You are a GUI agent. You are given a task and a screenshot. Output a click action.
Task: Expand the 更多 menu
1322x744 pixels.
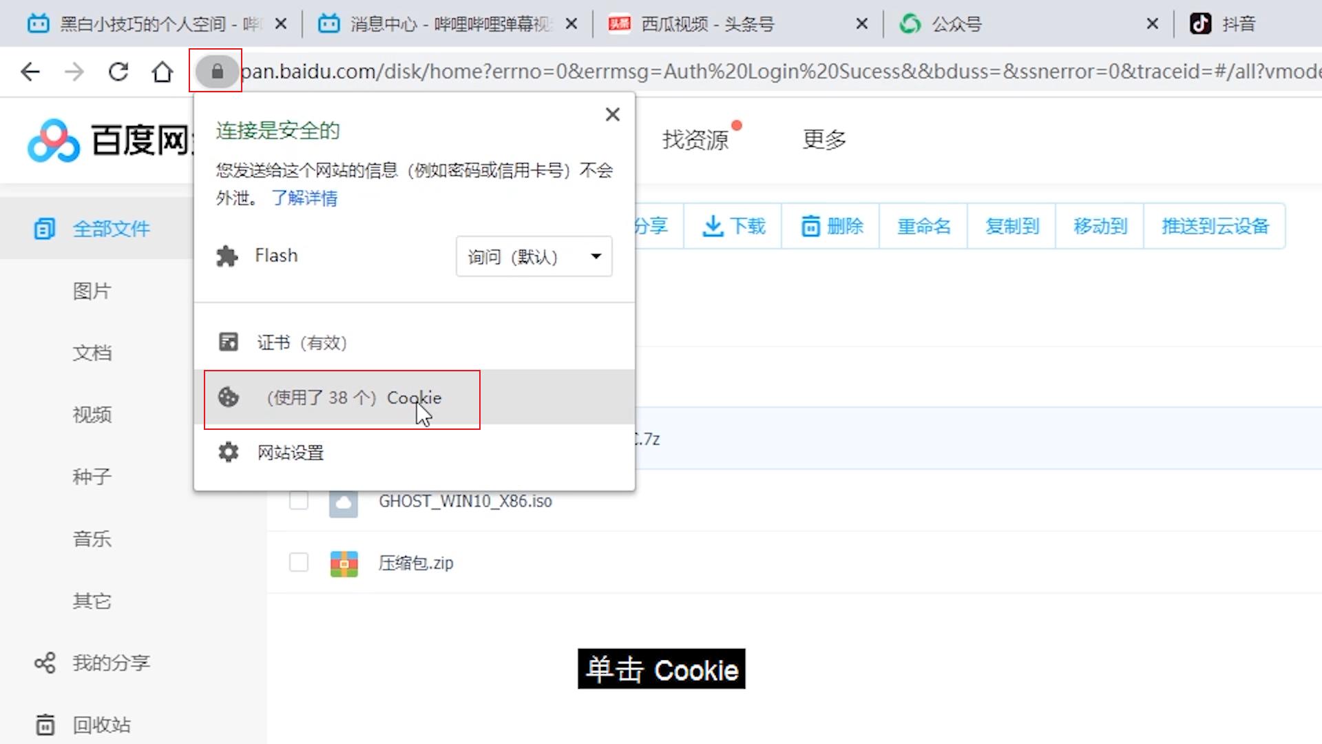pos(823,139)
